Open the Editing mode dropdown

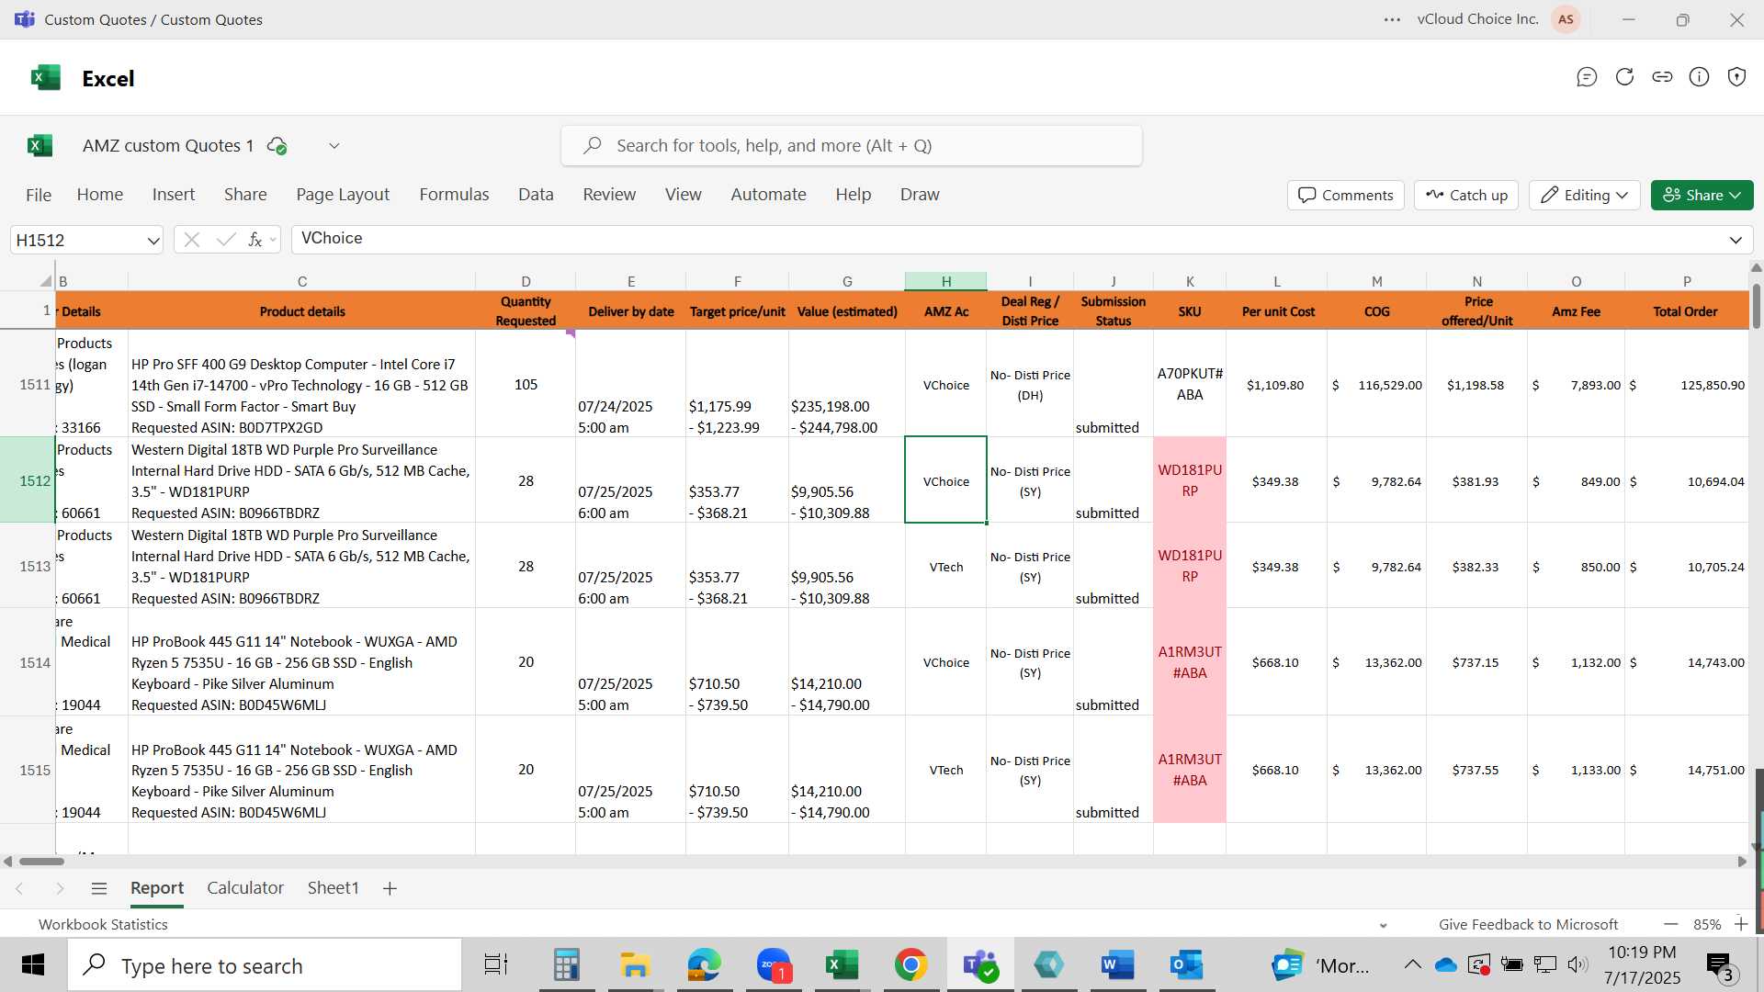tap(1585, 195)
